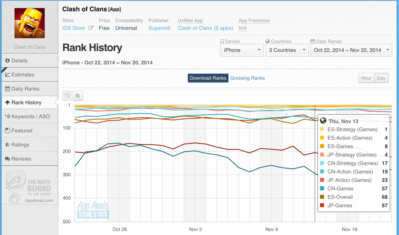Follow the iOS Store link
The height and width of the screenshot is (235, 399).
point(74,28)
